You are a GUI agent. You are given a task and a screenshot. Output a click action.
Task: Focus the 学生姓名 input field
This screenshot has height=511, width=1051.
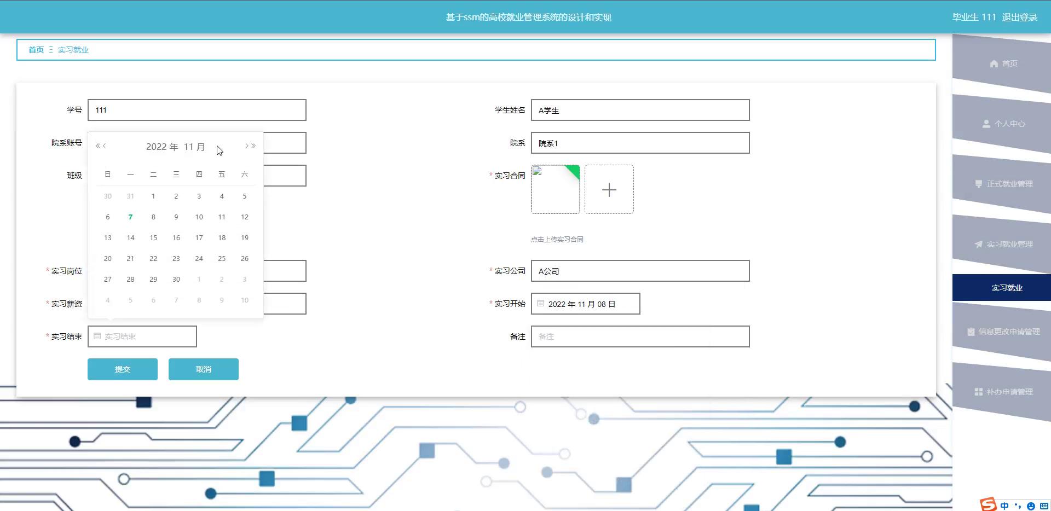[640, 110]
